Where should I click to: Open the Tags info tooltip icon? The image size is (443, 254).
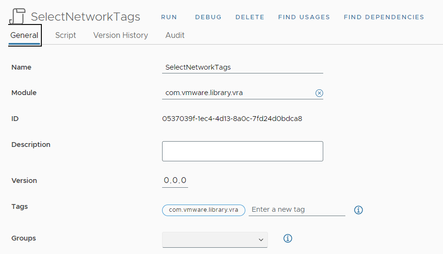[x=358, y=210]
